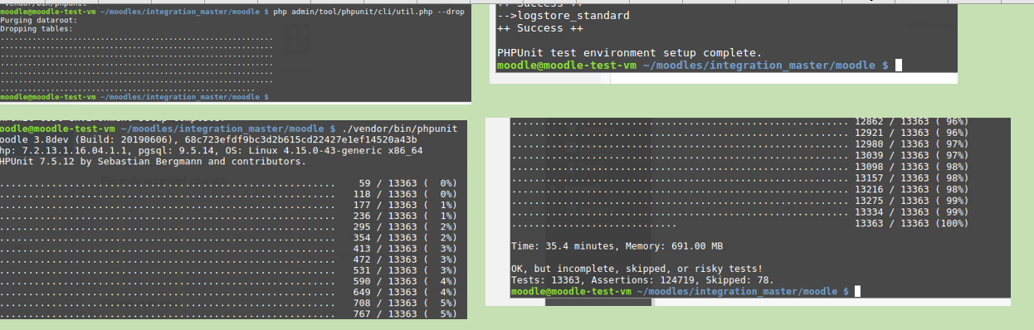Click 'Time: 35.4 minutes, Memory: 691.00 MB' line
Viewport: 1034px width, 330px height.
[x=617, y=246]
